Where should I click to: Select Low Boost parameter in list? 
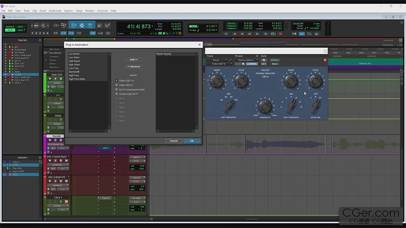coord(88,54)
